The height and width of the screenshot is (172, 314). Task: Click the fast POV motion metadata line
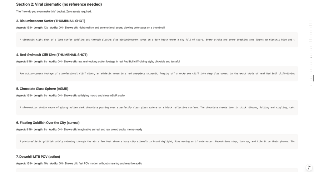[x=79, y=164]
